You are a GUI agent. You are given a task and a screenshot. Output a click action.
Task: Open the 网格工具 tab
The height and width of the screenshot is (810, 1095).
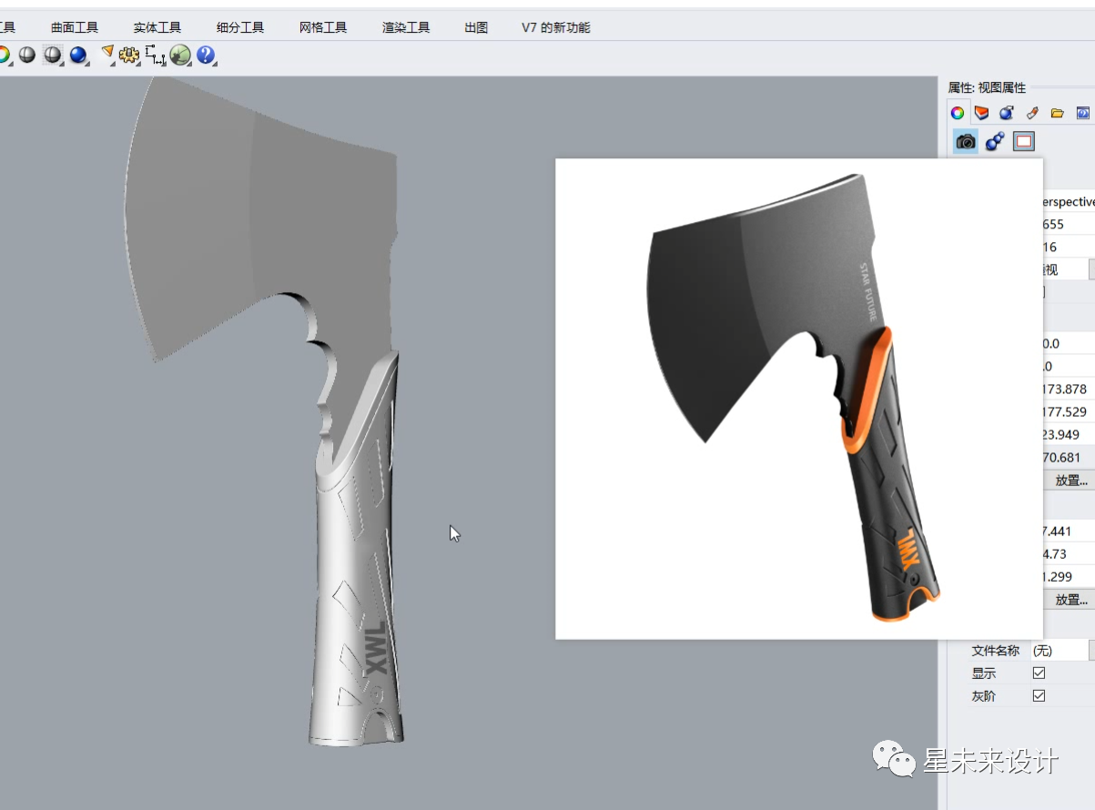pyautogui.click(x=323, y=27)
